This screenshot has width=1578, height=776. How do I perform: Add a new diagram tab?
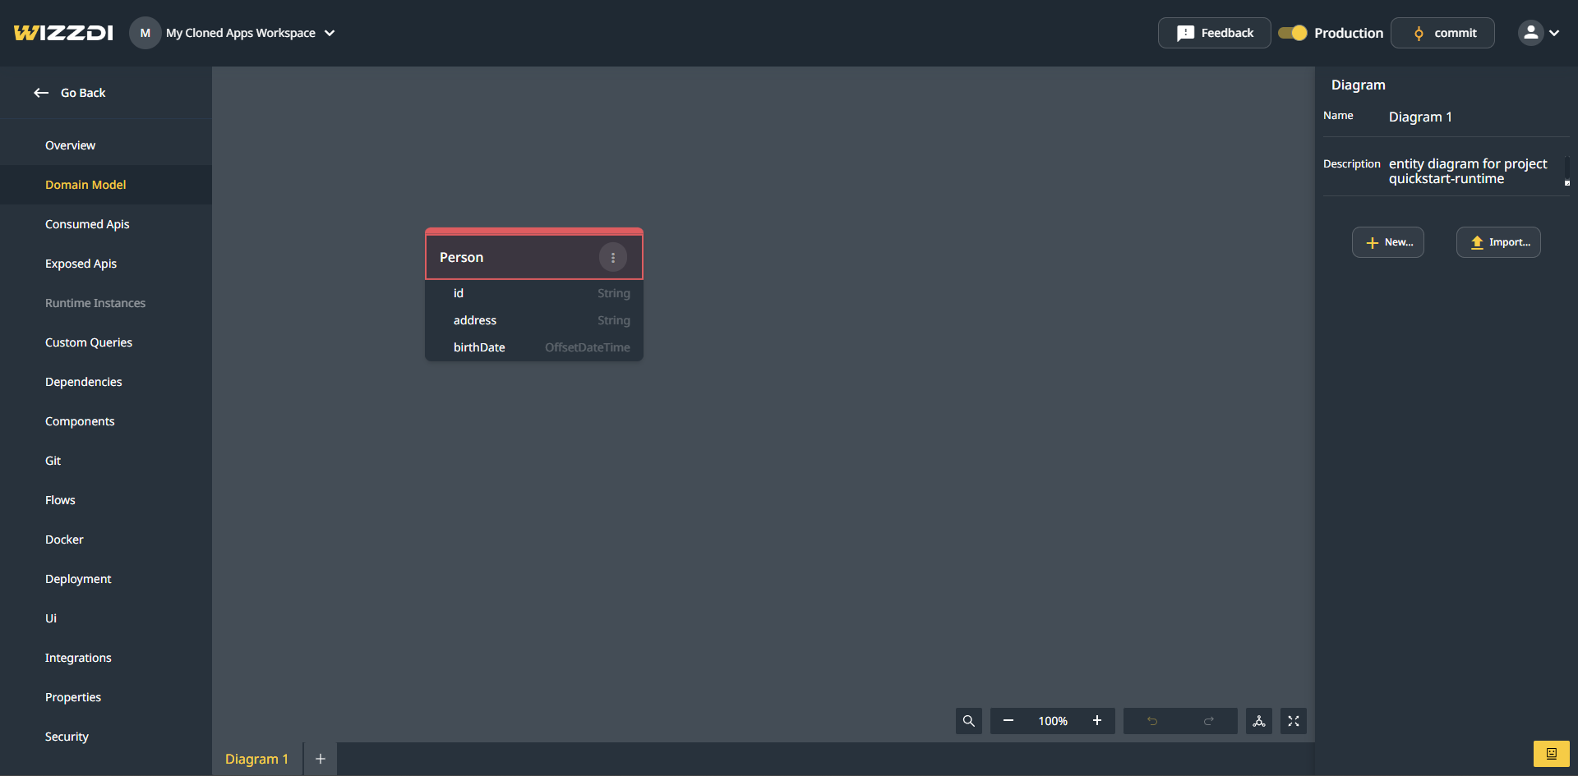pyautogui.click(x=321, y=759)
